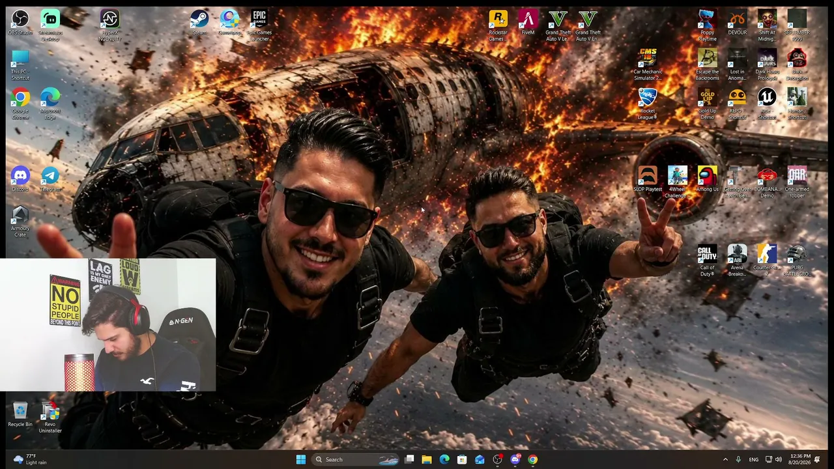Select the Gold Up Demo icon
The width and height of the screenshot is (834, 469).
coord(707,104)
